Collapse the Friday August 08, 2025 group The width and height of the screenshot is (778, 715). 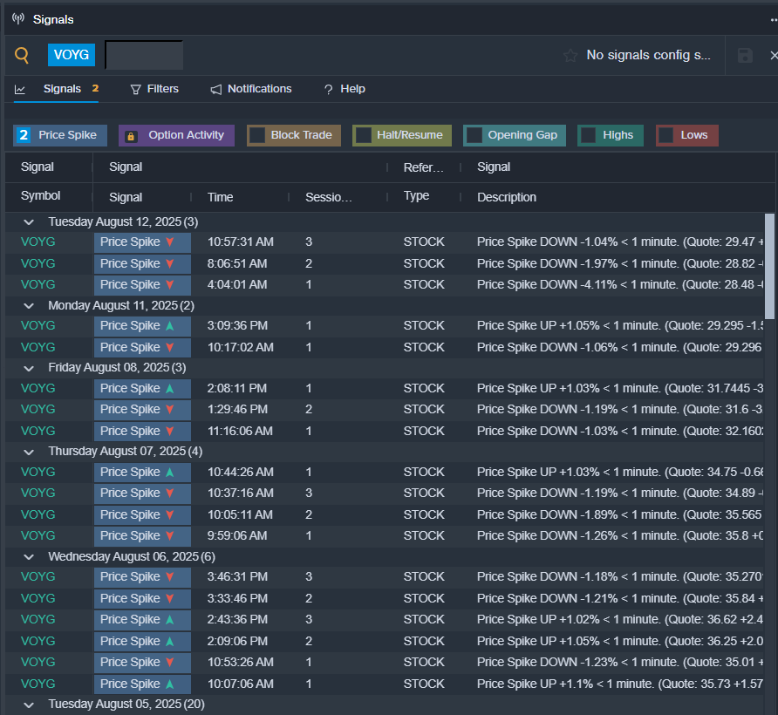[x=29, y=368]
